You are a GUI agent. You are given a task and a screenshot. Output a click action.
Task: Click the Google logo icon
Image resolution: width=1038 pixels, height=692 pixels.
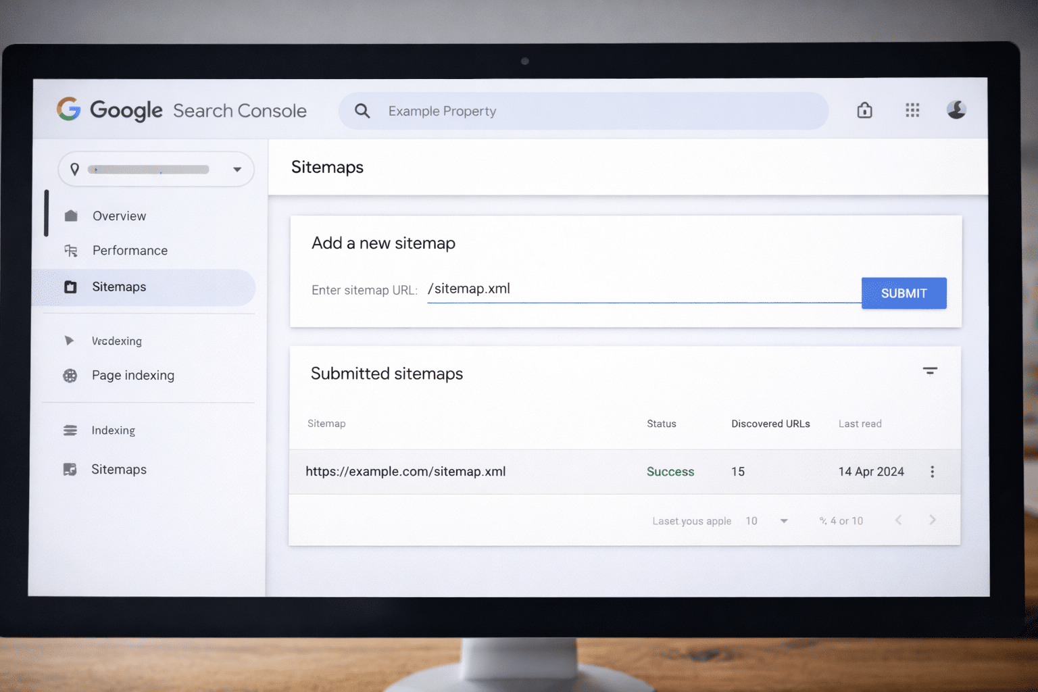[x=69, y=109]
